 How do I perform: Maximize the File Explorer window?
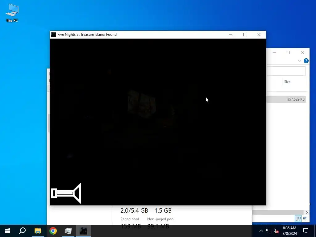click(288, 52)
